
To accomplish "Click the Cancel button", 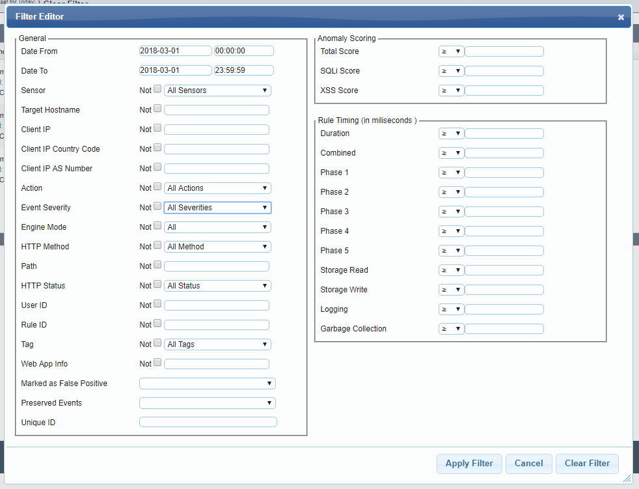I will (528, 464).
